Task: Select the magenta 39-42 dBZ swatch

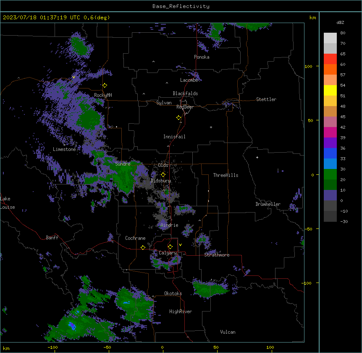Action: pos(330,132)
